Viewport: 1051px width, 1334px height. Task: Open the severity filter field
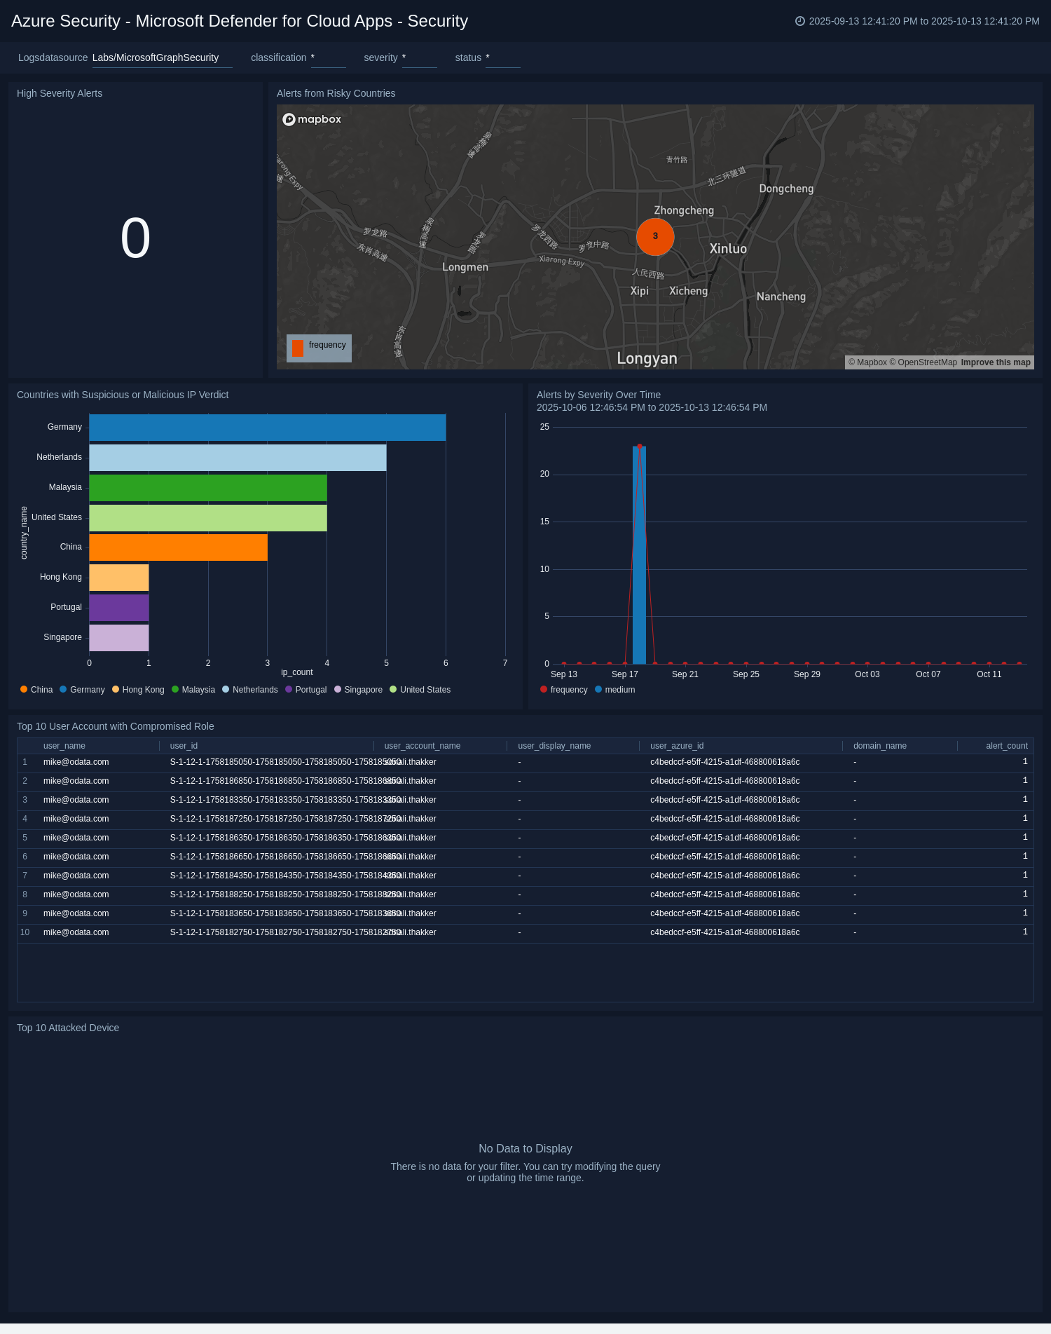[x=419, y=58]
